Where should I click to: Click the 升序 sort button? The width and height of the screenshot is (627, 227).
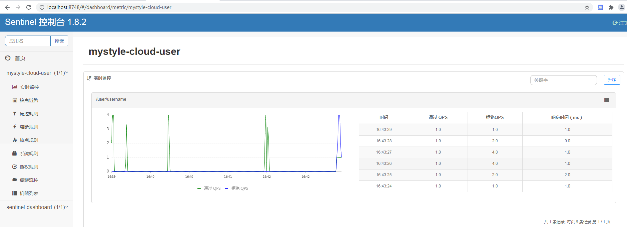(612, 80)
